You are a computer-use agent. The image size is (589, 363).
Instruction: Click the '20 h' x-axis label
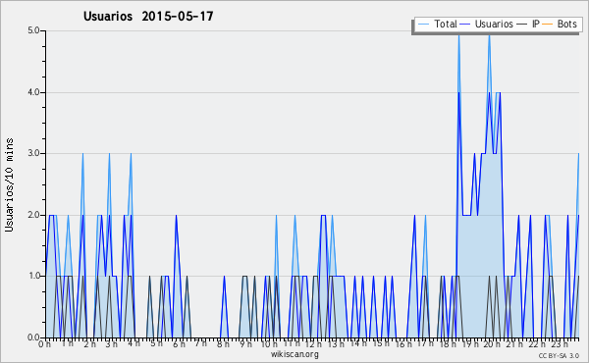pyautogui.click(x=492, y=344)
